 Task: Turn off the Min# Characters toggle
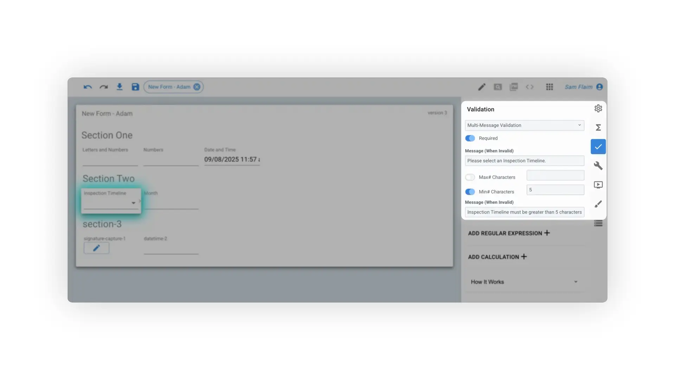click(470, 191)
